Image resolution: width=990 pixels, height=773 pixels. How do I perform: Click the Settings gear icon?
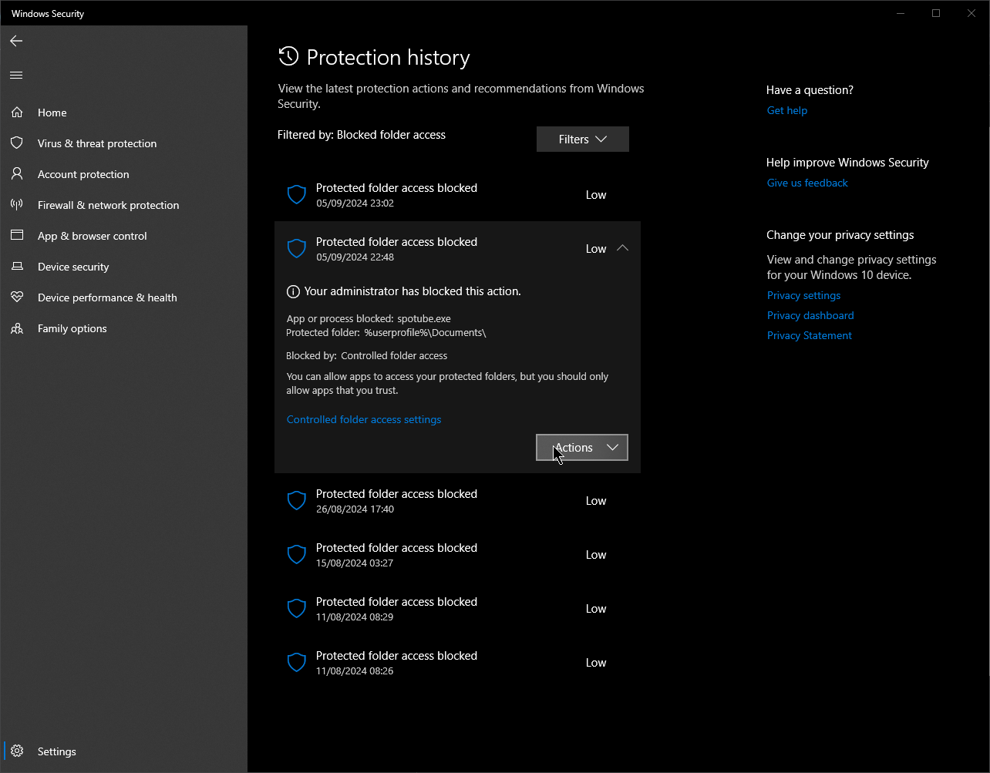17,751
